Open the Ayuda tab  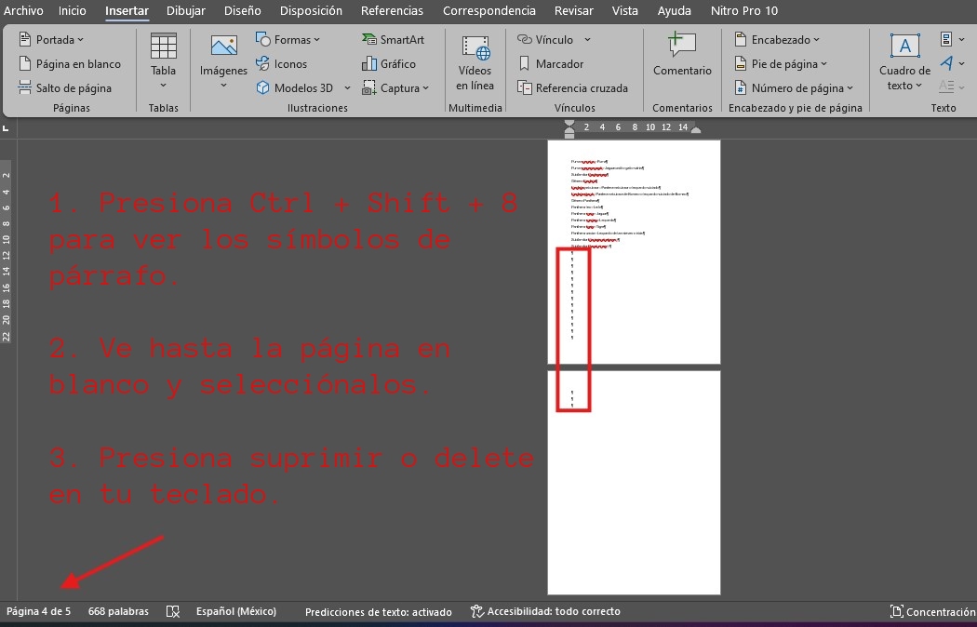[x=675, y=10]
